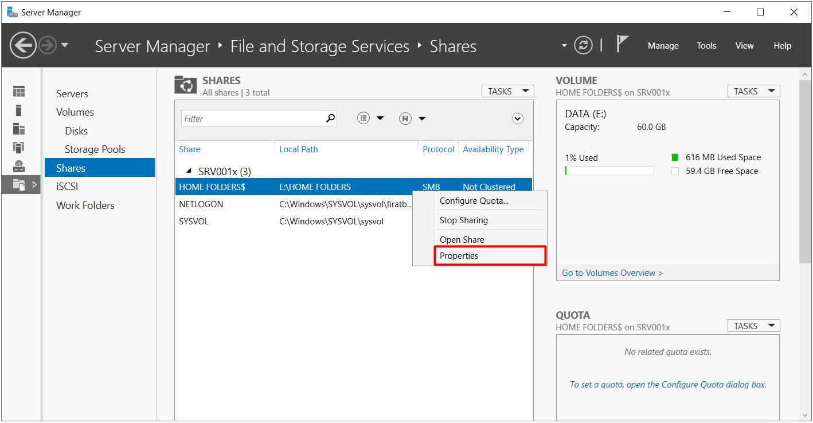Click the Go to Volumes Overview link
The height and width of the screenshot is (423, 813).
612,273
